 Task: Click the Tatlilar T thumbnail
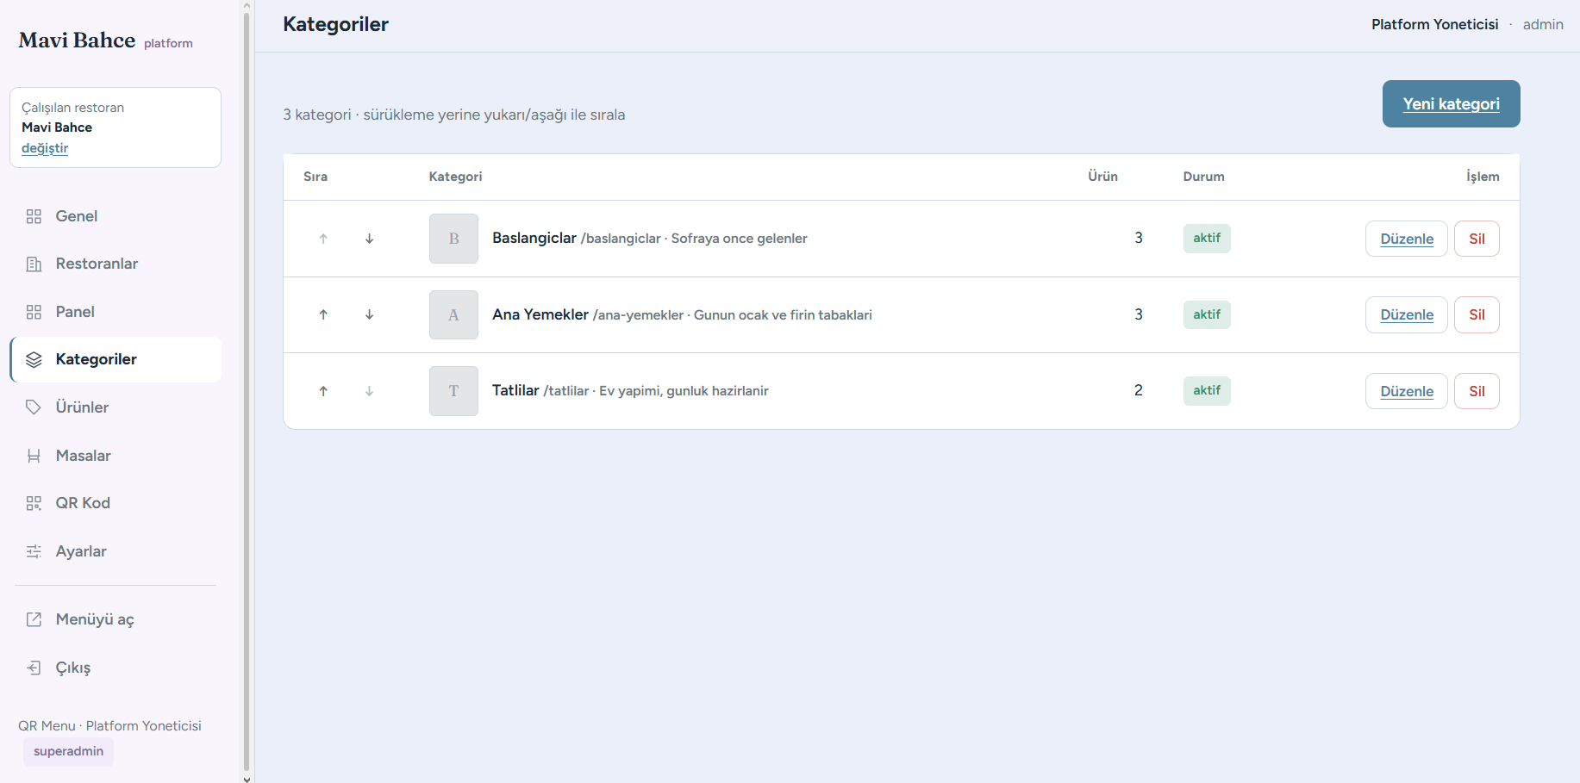pyautogui.click(x=453, y=391)
